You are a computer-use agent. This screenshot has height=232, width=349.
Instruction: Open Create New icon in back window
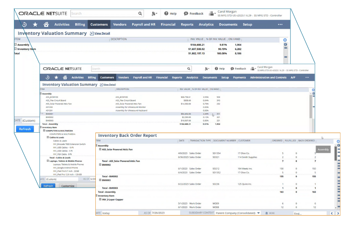click(154, 14)
